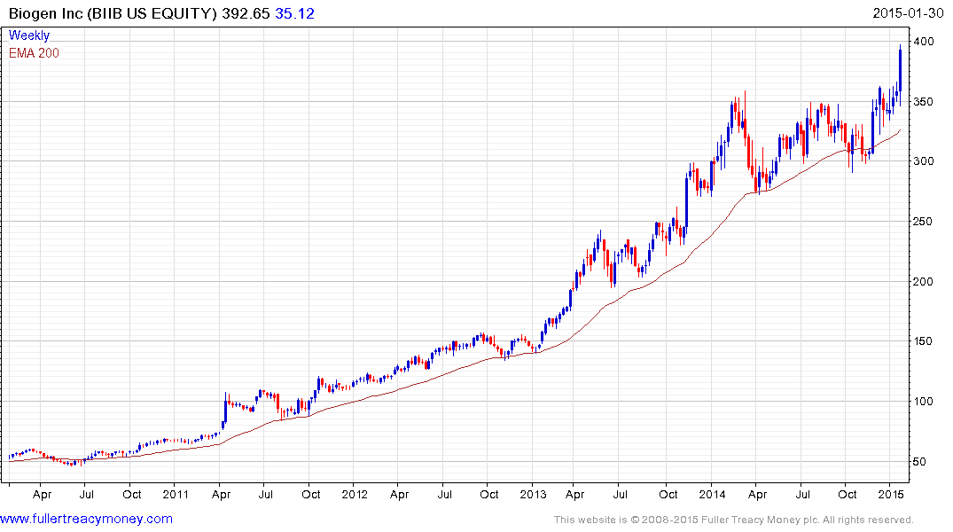This screenshot has width=953, height=532.
Task: Click the 200 price axis label
Action: (x=924, y=281)
